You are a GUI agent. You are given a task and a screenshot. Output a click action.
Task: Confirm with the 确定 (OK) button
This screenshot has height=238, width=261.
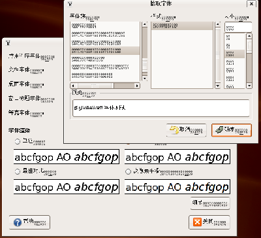pos(232,130)
